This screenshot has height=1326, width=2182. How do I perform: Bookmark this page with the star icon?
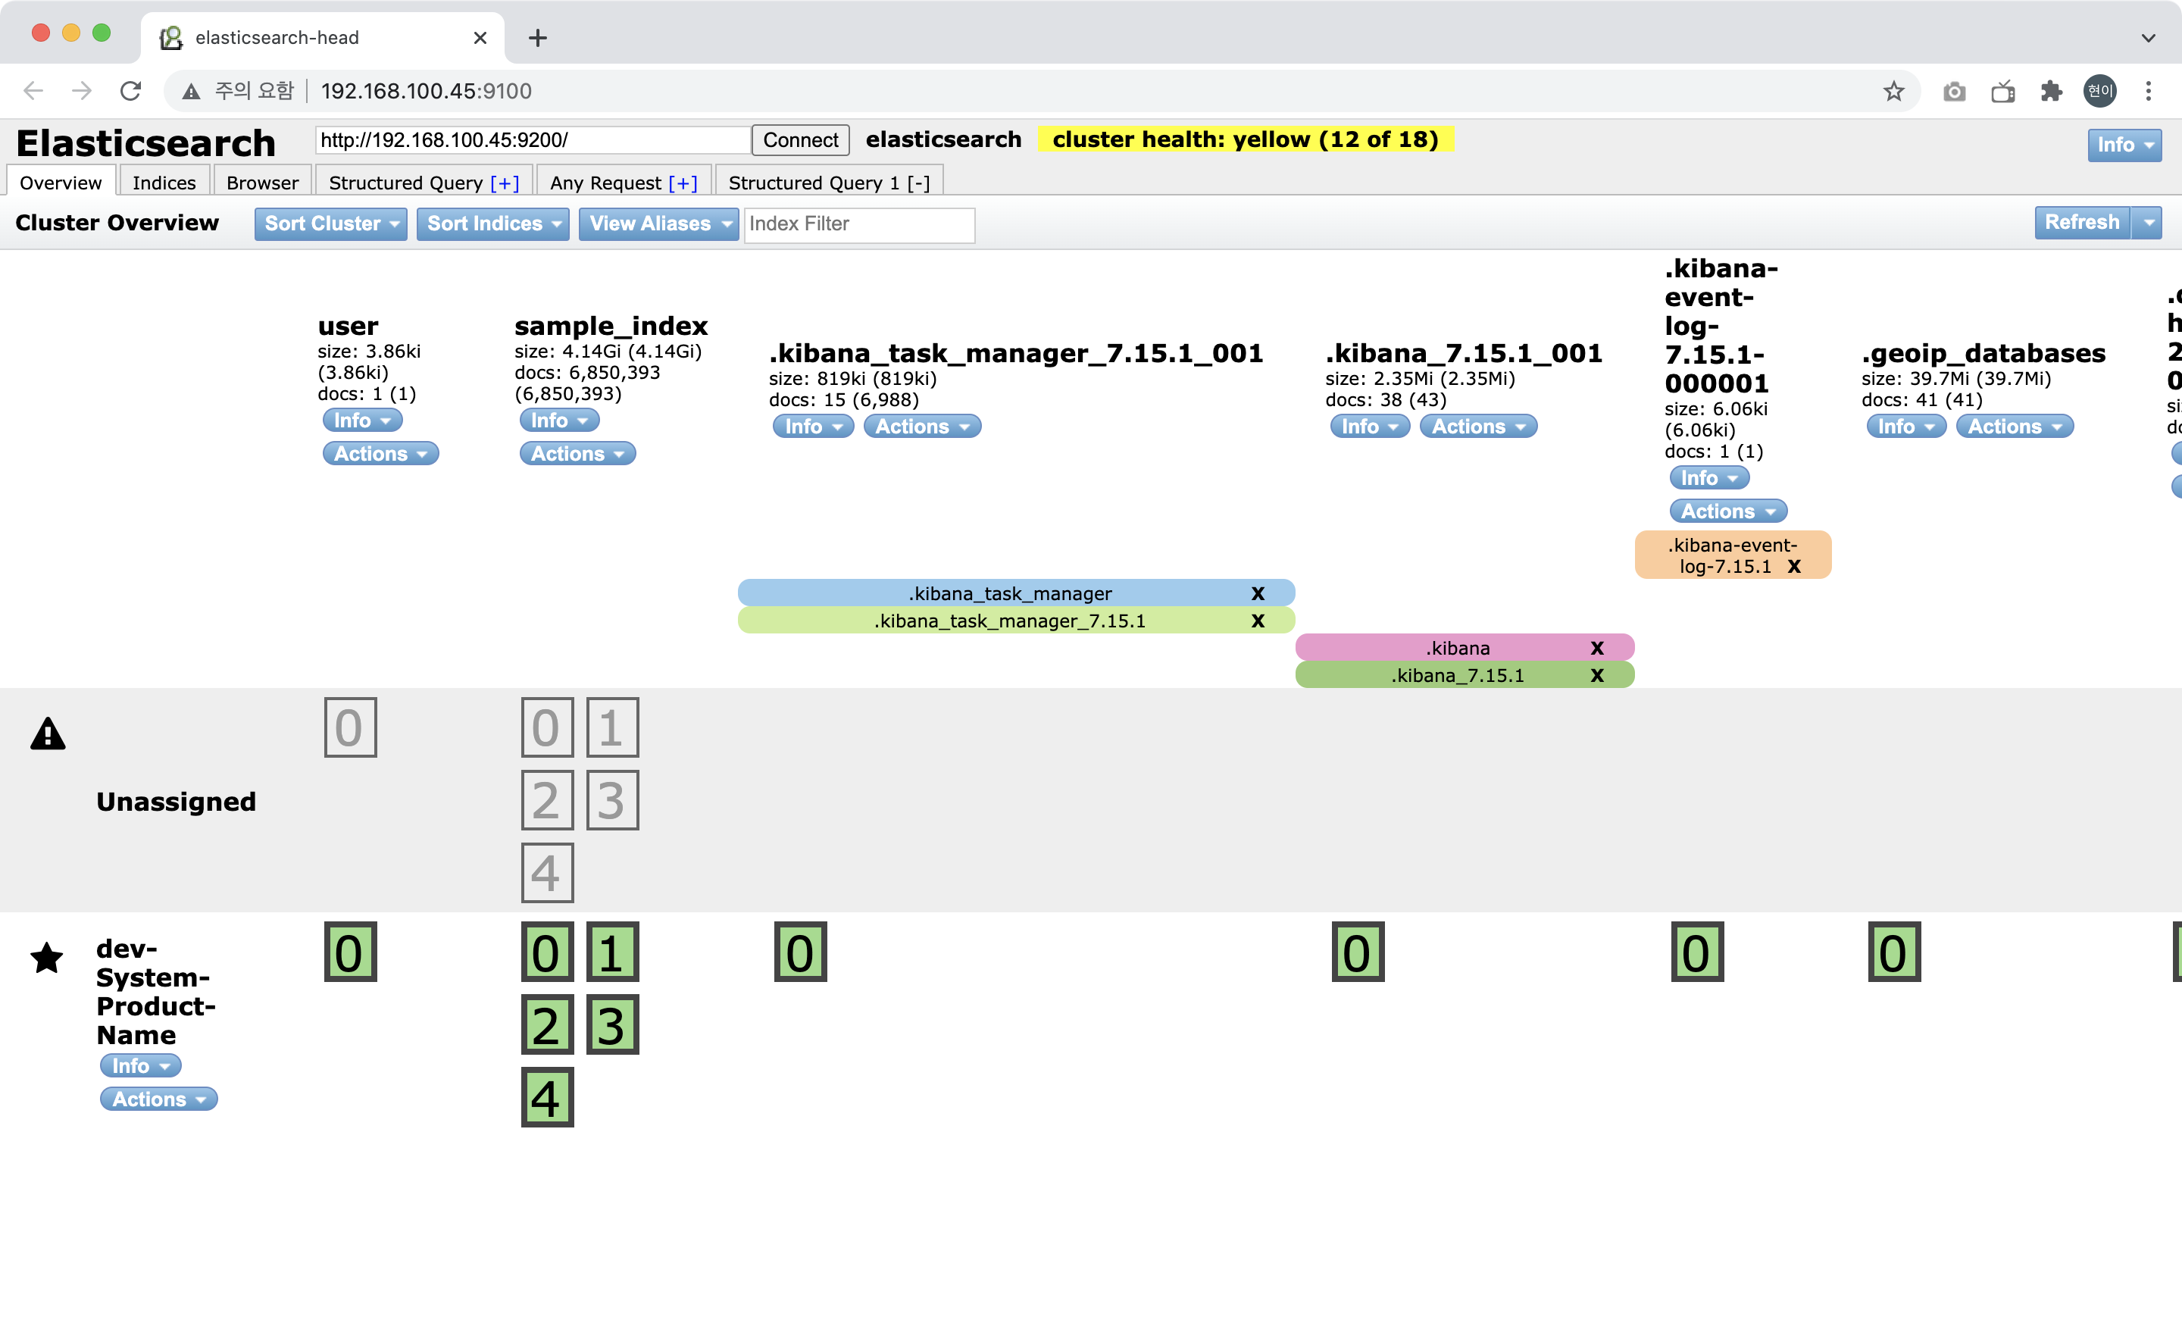(1893, 91)
